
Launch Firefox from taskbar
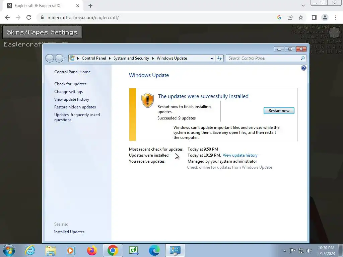click(x=92, y=250)
